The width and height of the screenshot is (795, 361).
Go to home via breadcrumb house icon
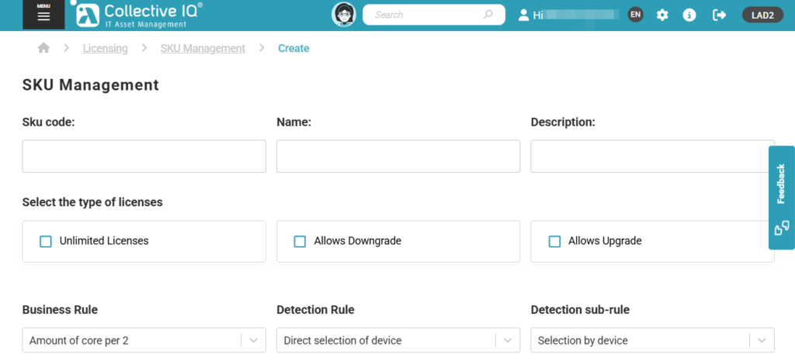[43, 48]
